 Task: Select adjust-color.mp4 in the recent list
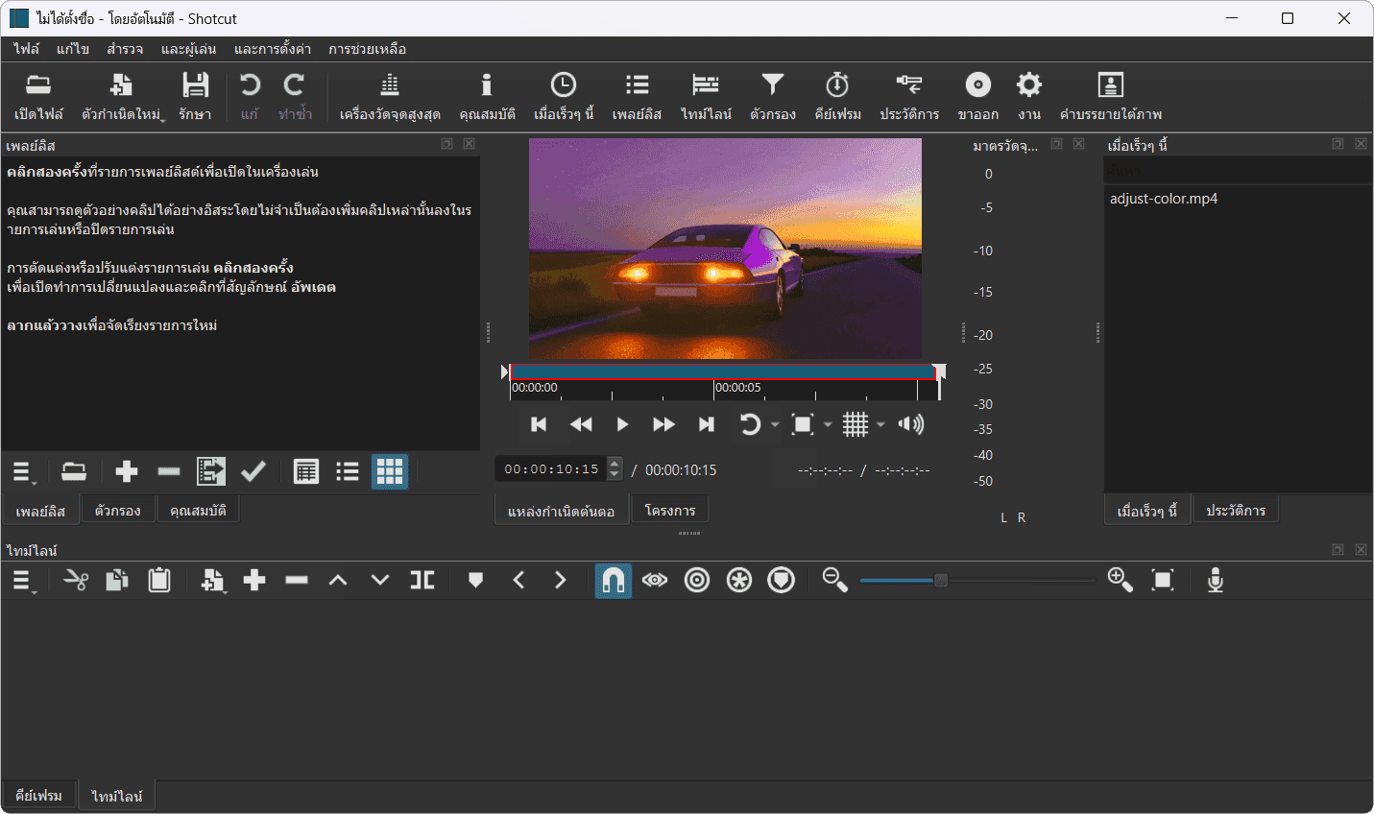1164,199
